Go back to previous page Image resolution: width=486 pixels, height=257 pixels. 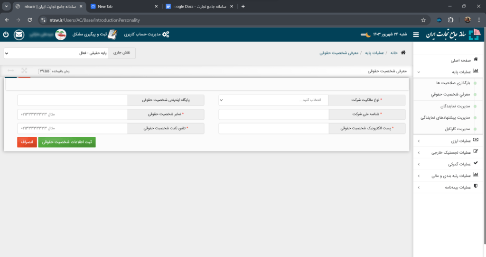click(x=7, y=20)
